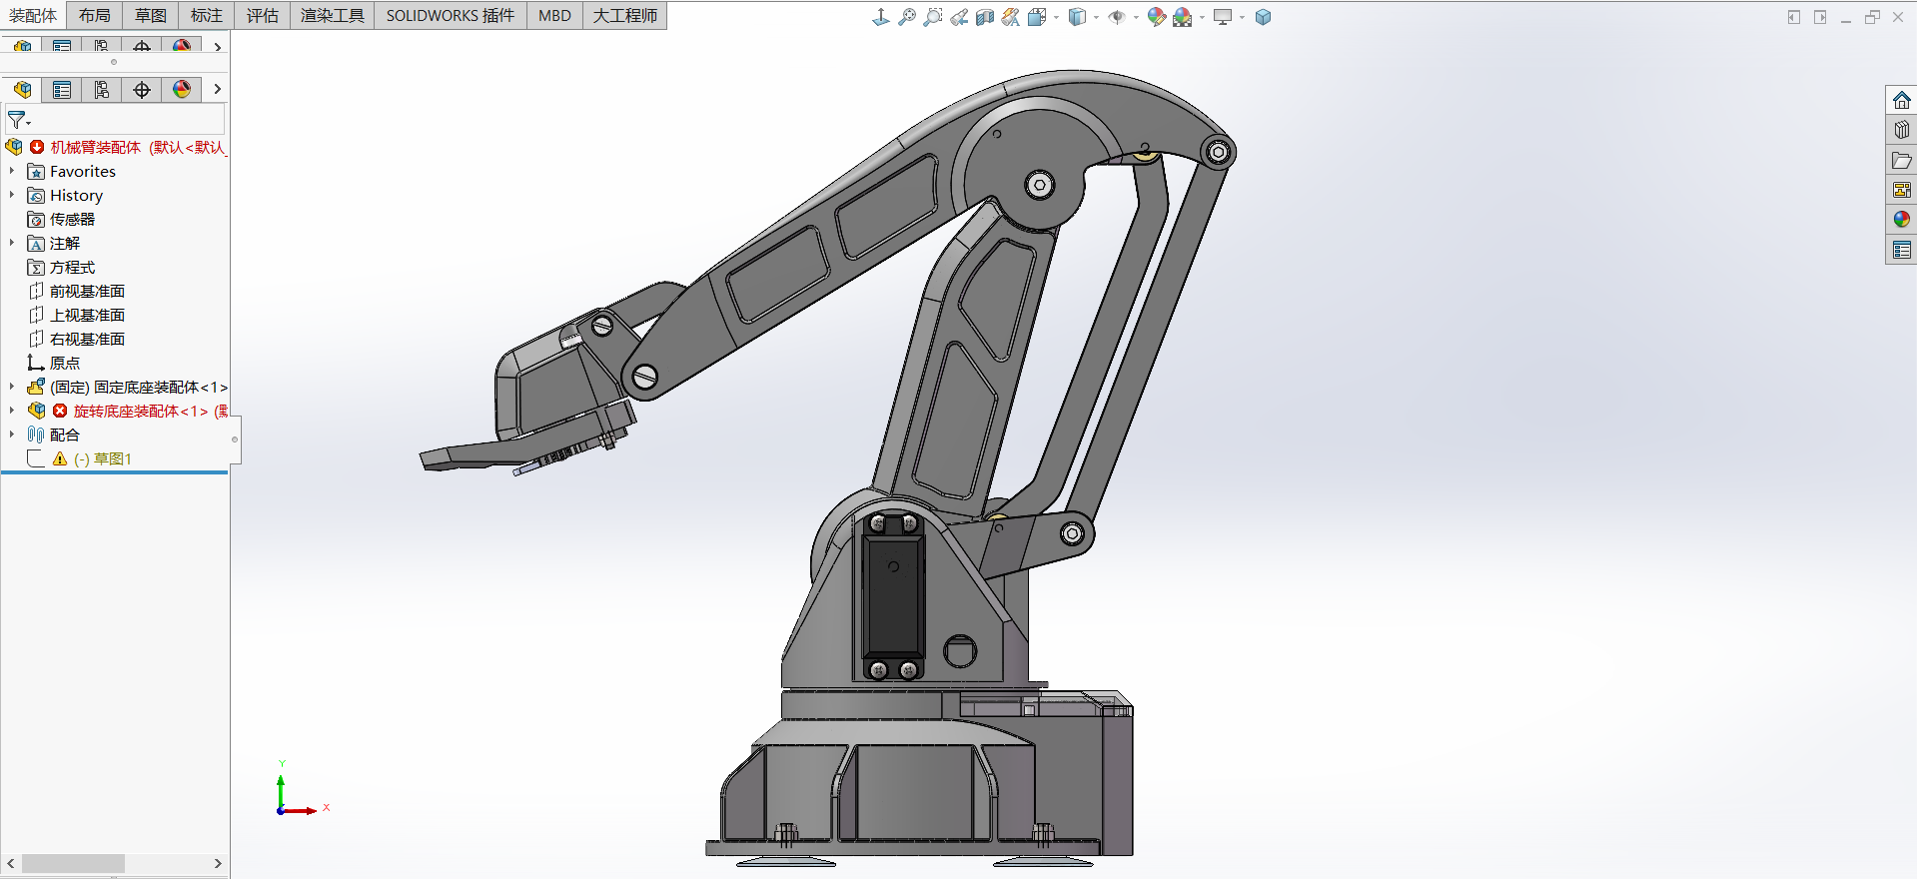Open the View Settings dropdown arrow

tap(1242, 18)
